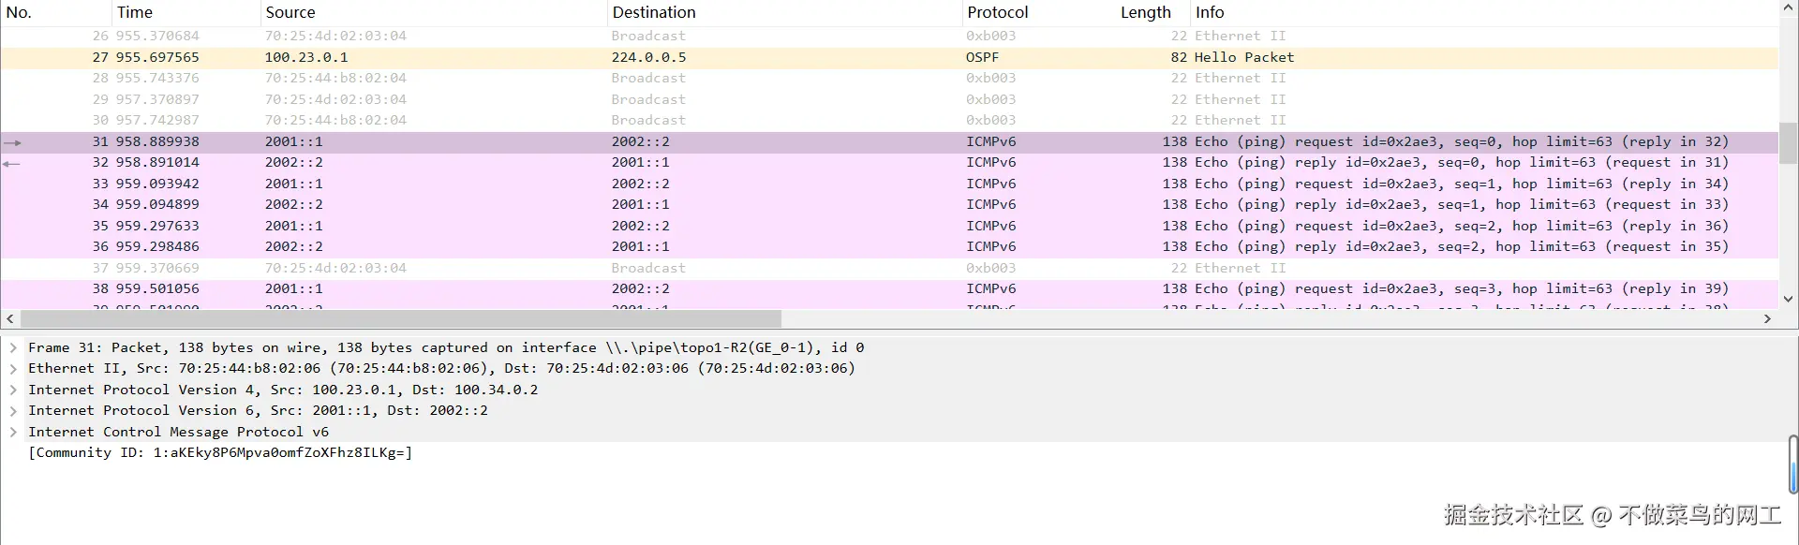Image resolution: width=1799 pixels, height=545 pixels.
Task: Sort by the Protocol column header
Action: click(x=1038, y=12)
